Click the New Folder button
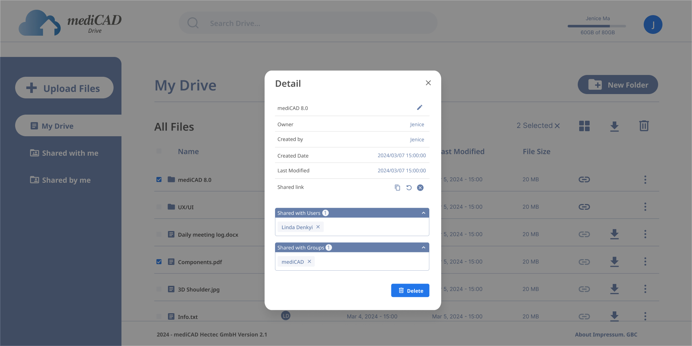Viewport: 692px width, 346px height. [618, 85]
